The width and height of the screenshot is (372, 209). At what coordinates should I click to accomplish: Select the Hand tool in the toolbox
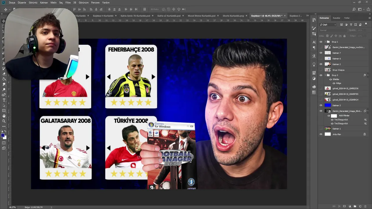[4, 116]
